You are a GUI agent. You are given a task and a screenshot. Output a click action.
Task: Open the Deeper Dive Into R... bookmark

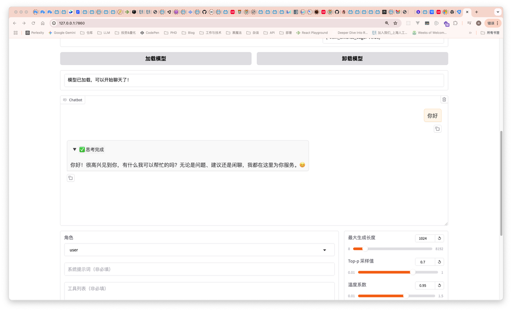pyautogui.click(x=352, y=33)
